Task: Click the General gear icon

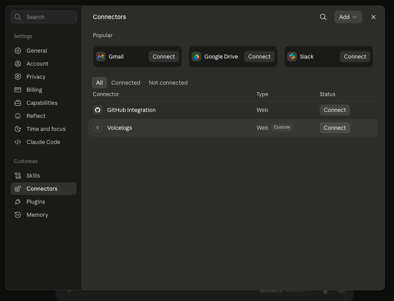Action: click(18, 51)
